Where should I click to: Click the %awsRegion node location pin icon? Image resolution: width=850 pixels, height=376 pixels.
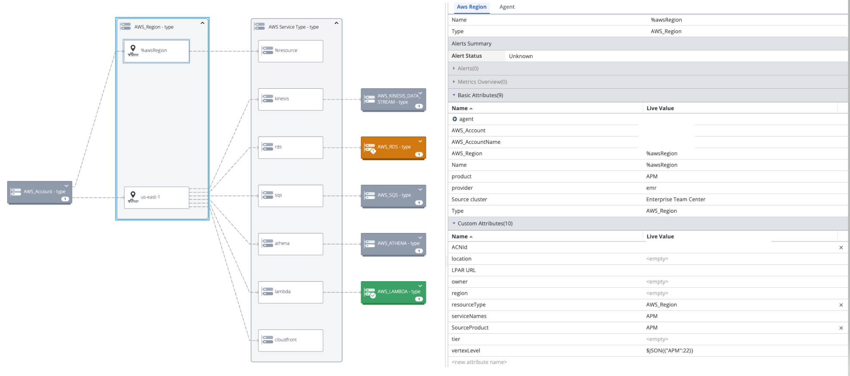pyautogui.click(x=133, y=49)
